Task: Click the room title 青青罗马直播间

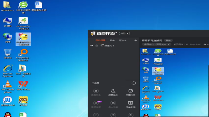Action: (152, 40)
